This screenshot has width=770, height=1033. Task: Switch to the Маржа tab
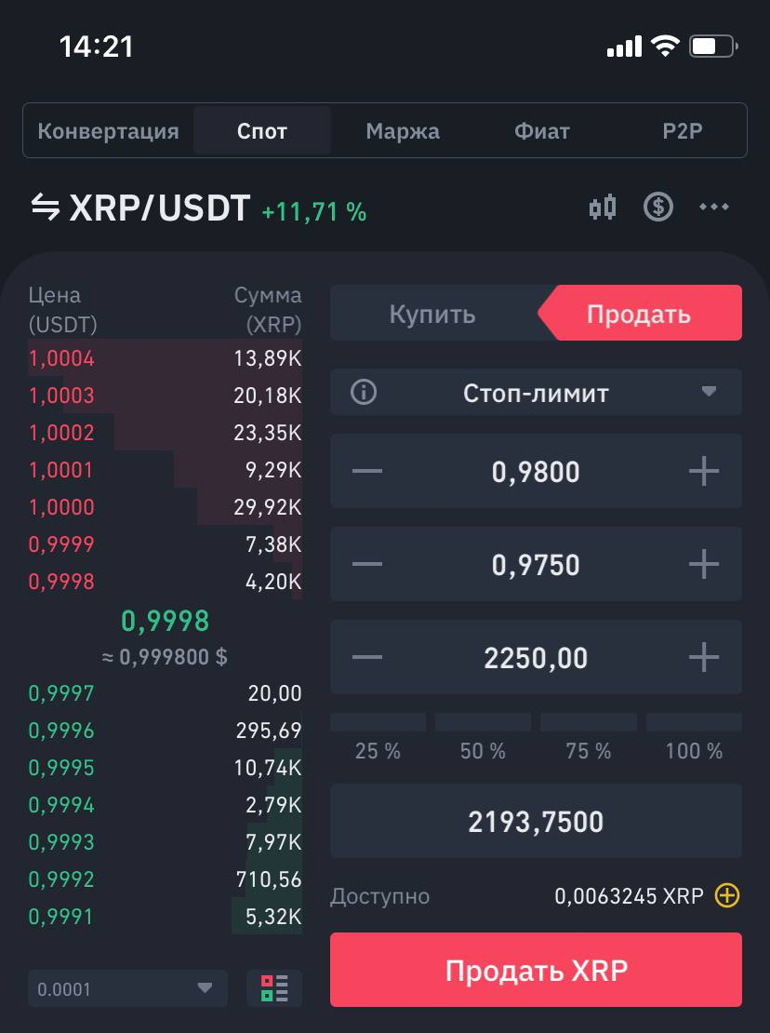coord(402,131)
